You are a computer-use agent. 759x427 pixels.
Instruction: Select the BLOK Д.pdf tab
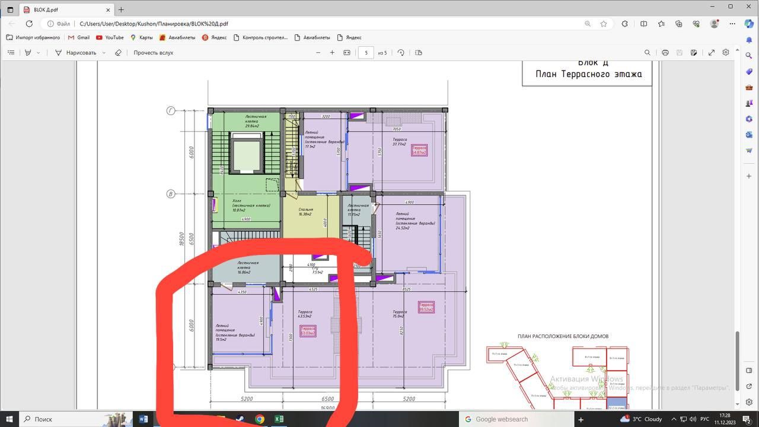click(65, 10)
